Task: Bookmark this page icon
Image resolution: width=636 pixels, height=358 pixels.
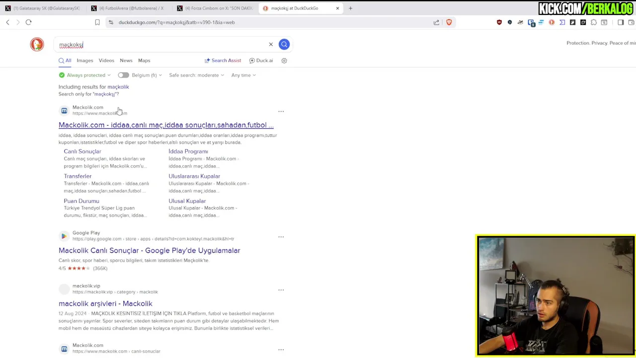Action: (x=97, y=22)
